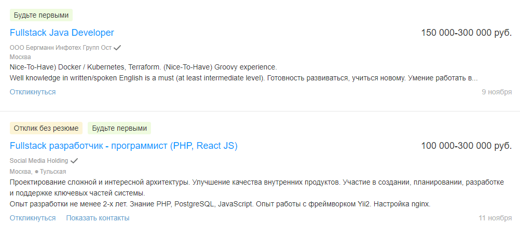Click Откликнуться for the PHP, React JS vacancy
This screenshot has height=237, width=520.
point(33,218)
